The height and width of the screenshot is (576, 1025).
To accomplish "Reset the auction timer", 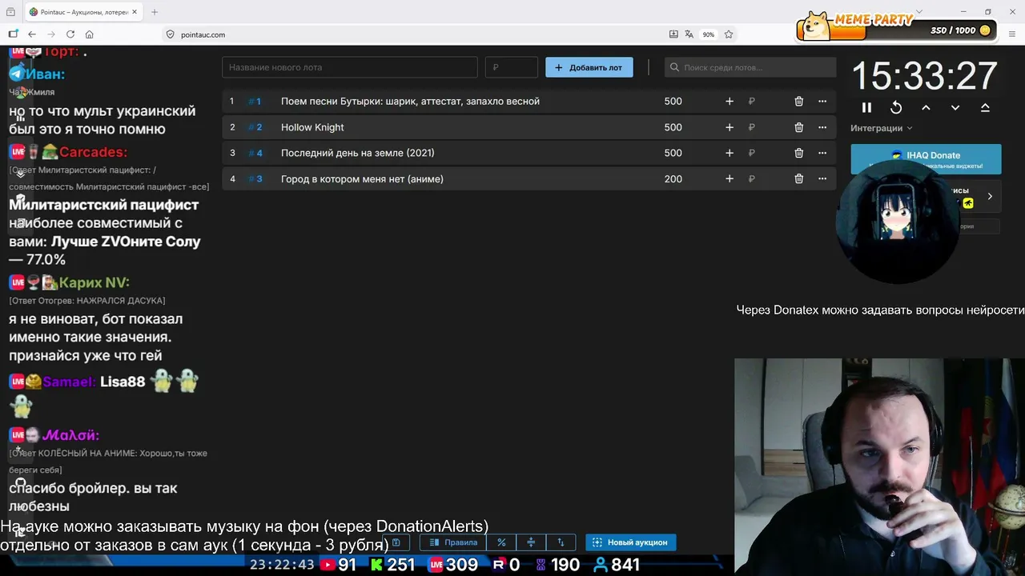I will [x=896, y=107].
